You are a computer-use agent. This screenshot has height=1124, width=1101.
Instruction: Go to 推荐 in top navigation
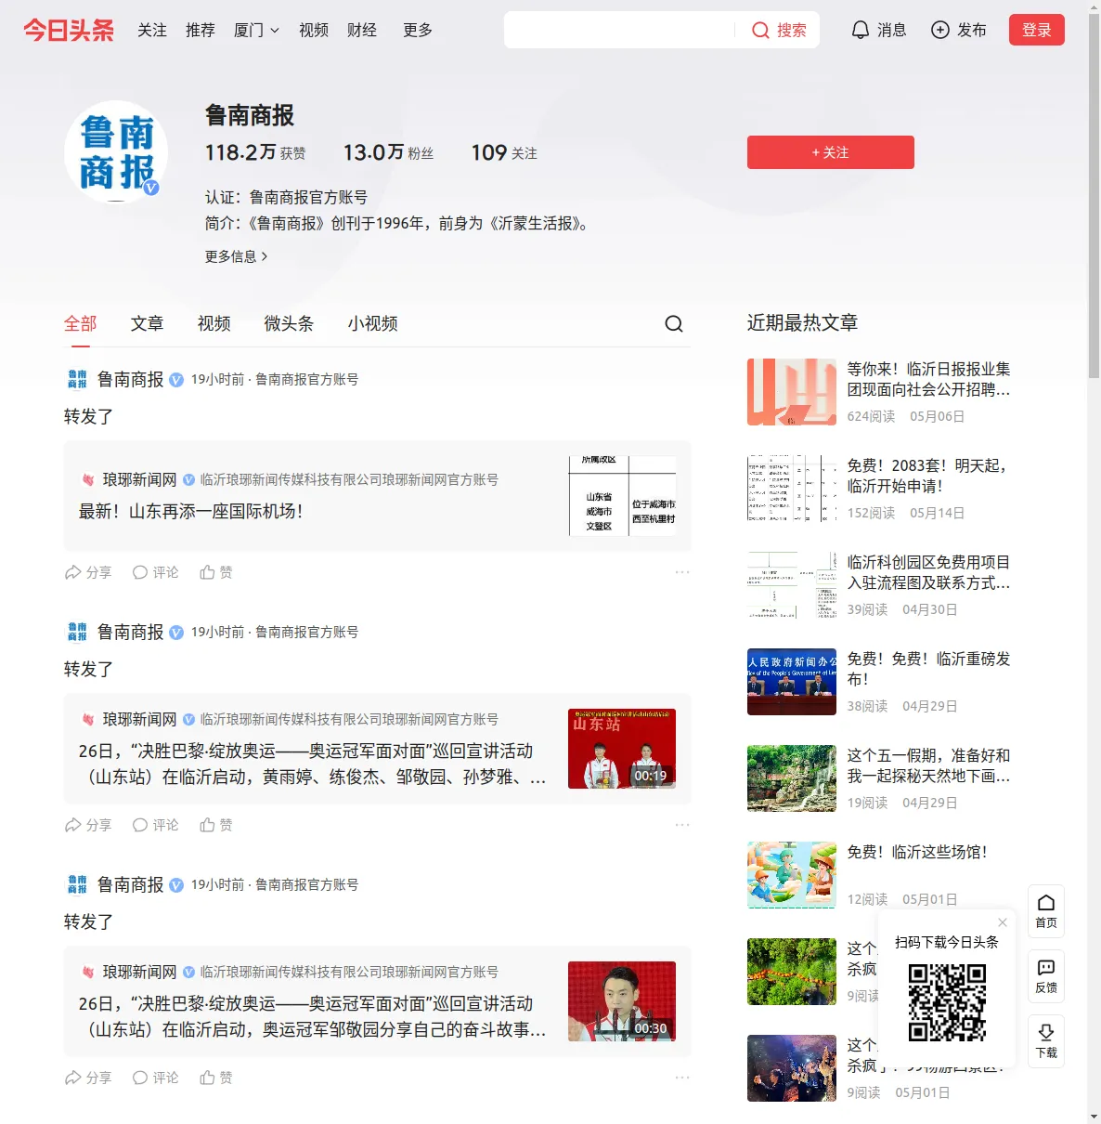click(x=201, y=30)
